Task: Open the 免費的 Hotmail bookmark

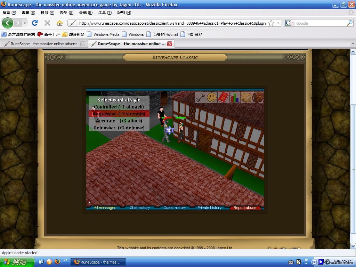Action: click(162, 34)
